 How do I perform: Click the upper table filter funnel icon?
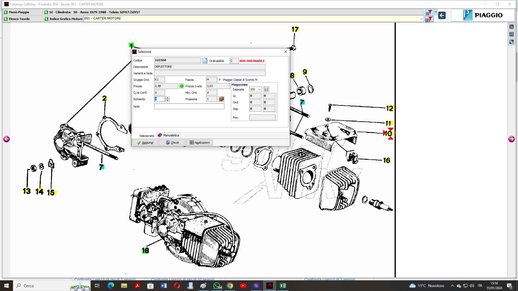[429, 13]
